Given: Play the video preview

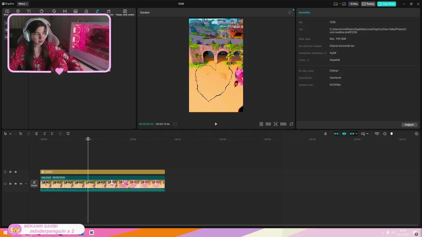Looking at the screenshot, I should (216, 124).
